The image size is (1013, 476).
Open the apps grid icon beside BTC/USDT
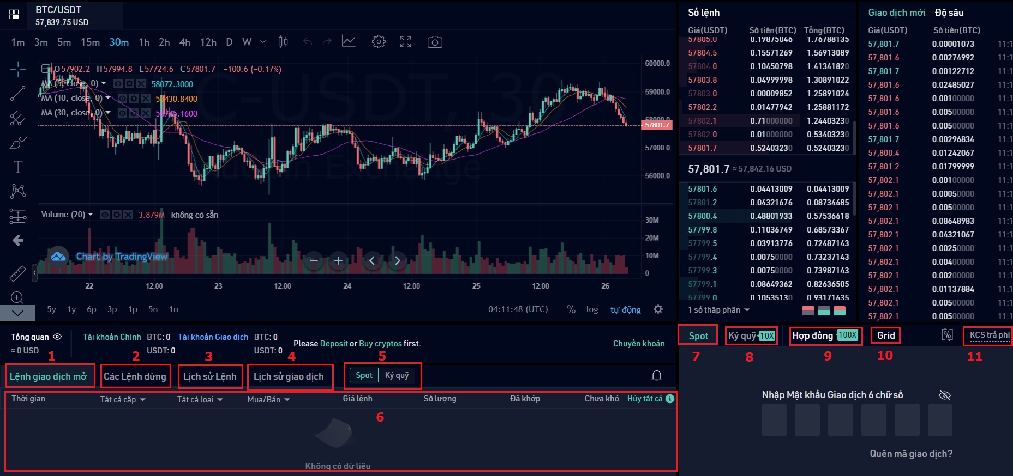click(14, 15)
